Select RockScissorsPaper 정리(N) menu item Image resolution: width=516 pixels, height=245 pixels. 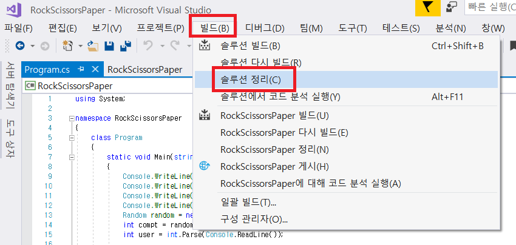click(346, 150)
